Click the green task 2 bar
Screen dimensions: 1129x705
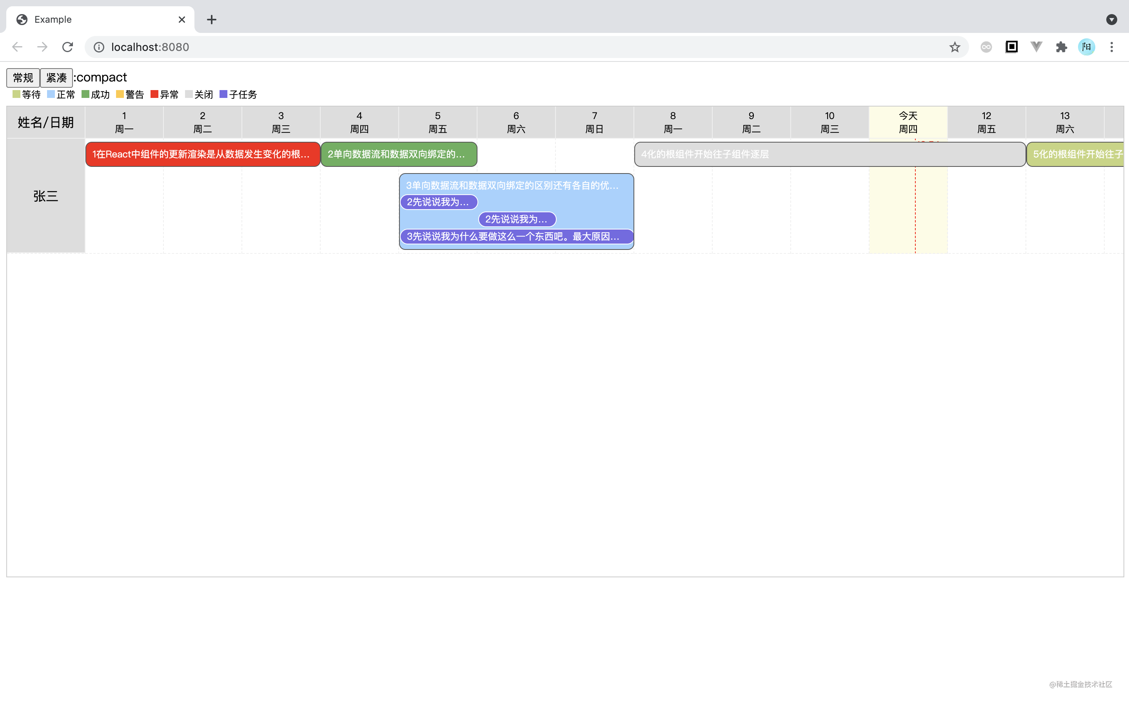398,154
